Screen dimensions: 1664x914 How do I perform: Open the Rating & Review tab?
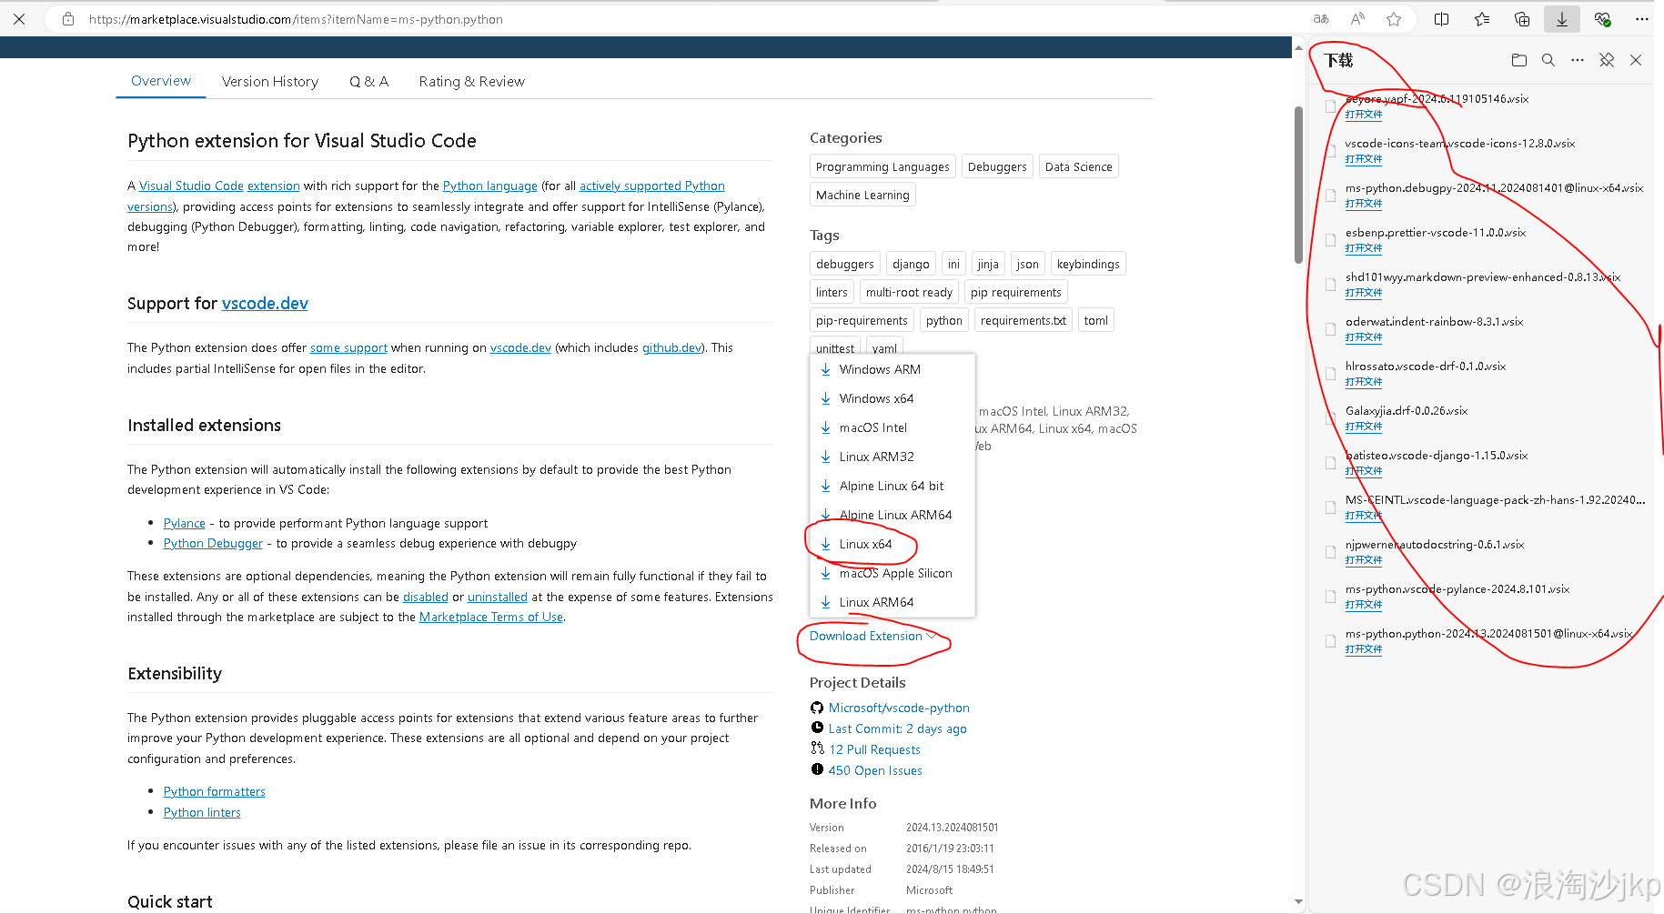(x=472, y=82)
